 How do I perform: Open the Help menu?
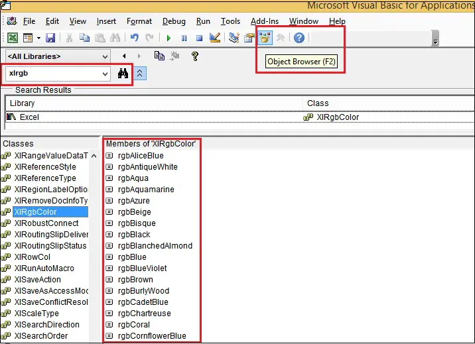pos(337,21)
